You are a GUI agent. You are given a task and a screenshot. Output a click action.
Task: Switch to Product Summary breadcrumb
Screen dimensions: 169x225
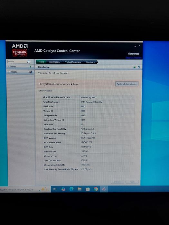pyautogui.click(x=72, y=62)
